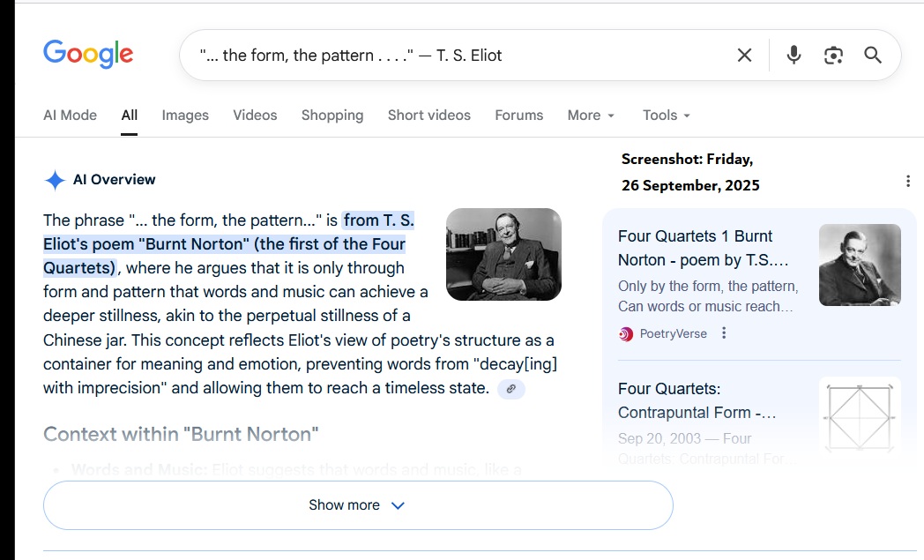Click the source link chip icon
The image size is (924, 560).
511,389
